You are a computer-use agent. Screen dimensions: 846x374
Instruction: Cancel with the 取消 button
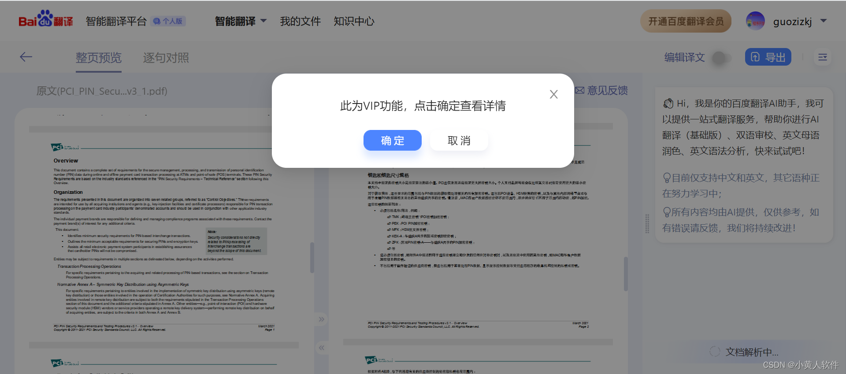[x=459, y=141]
